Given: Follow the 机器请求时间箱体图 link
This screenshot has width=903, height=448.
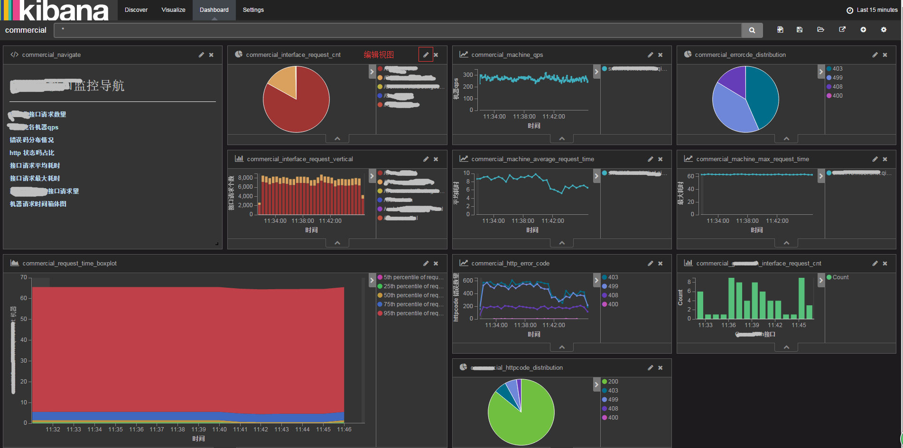Looking at the screenshot, I should [x=38, y=204].
